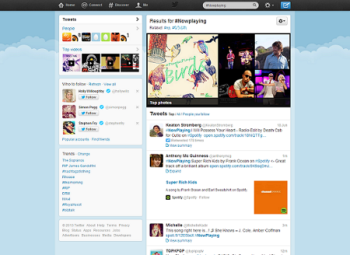Screen dimensions: 350x255
Task: Open the Me profile tab
Action: pyautogui.click(x=141, y=5)
